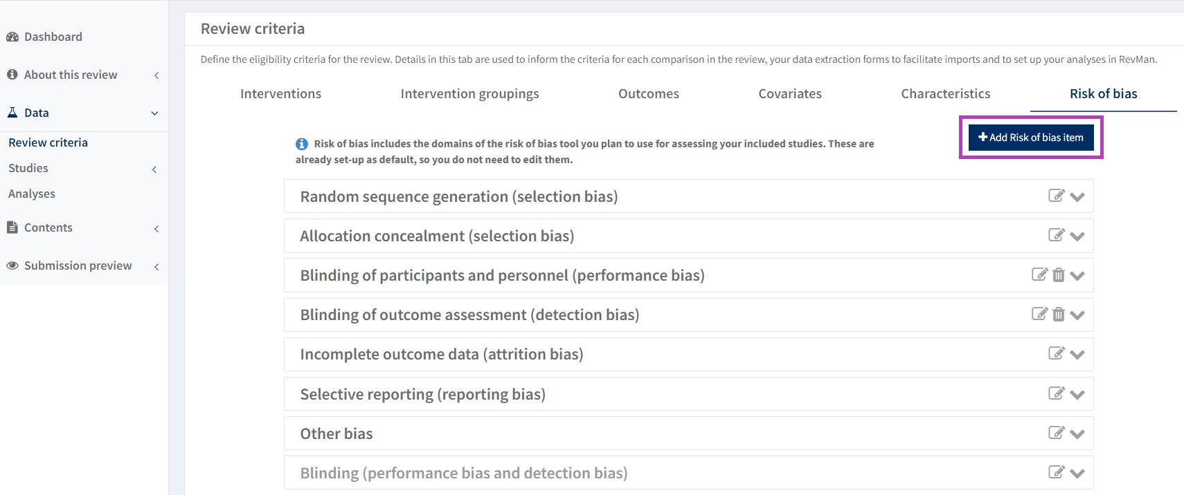Click edit icon for Other bias
This screenshot has height=495, width=1184.
click(1056, 433)
